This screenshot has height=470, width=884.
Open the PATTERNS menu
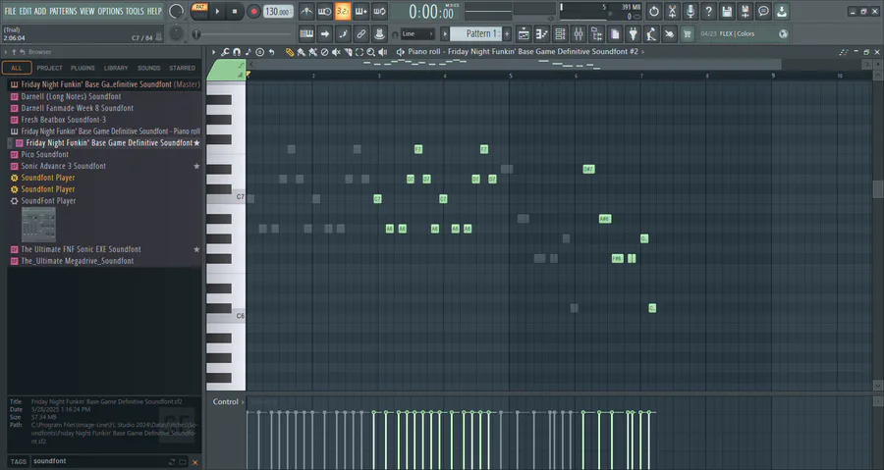pos(63,11)
